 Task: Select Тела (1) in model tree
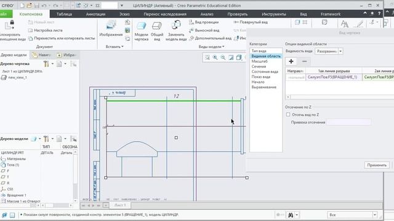click(x=13, y=165)
